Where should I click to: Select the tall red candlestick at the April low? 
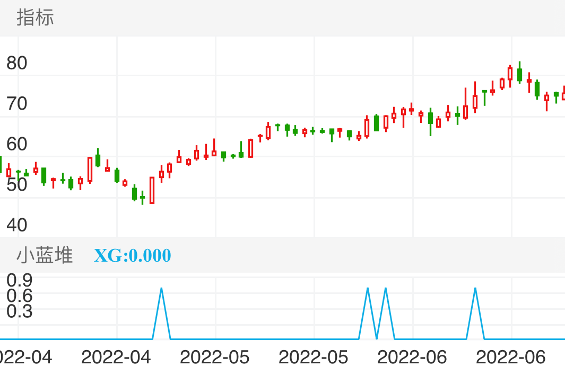pyautogui.click(x=152, y=190)
